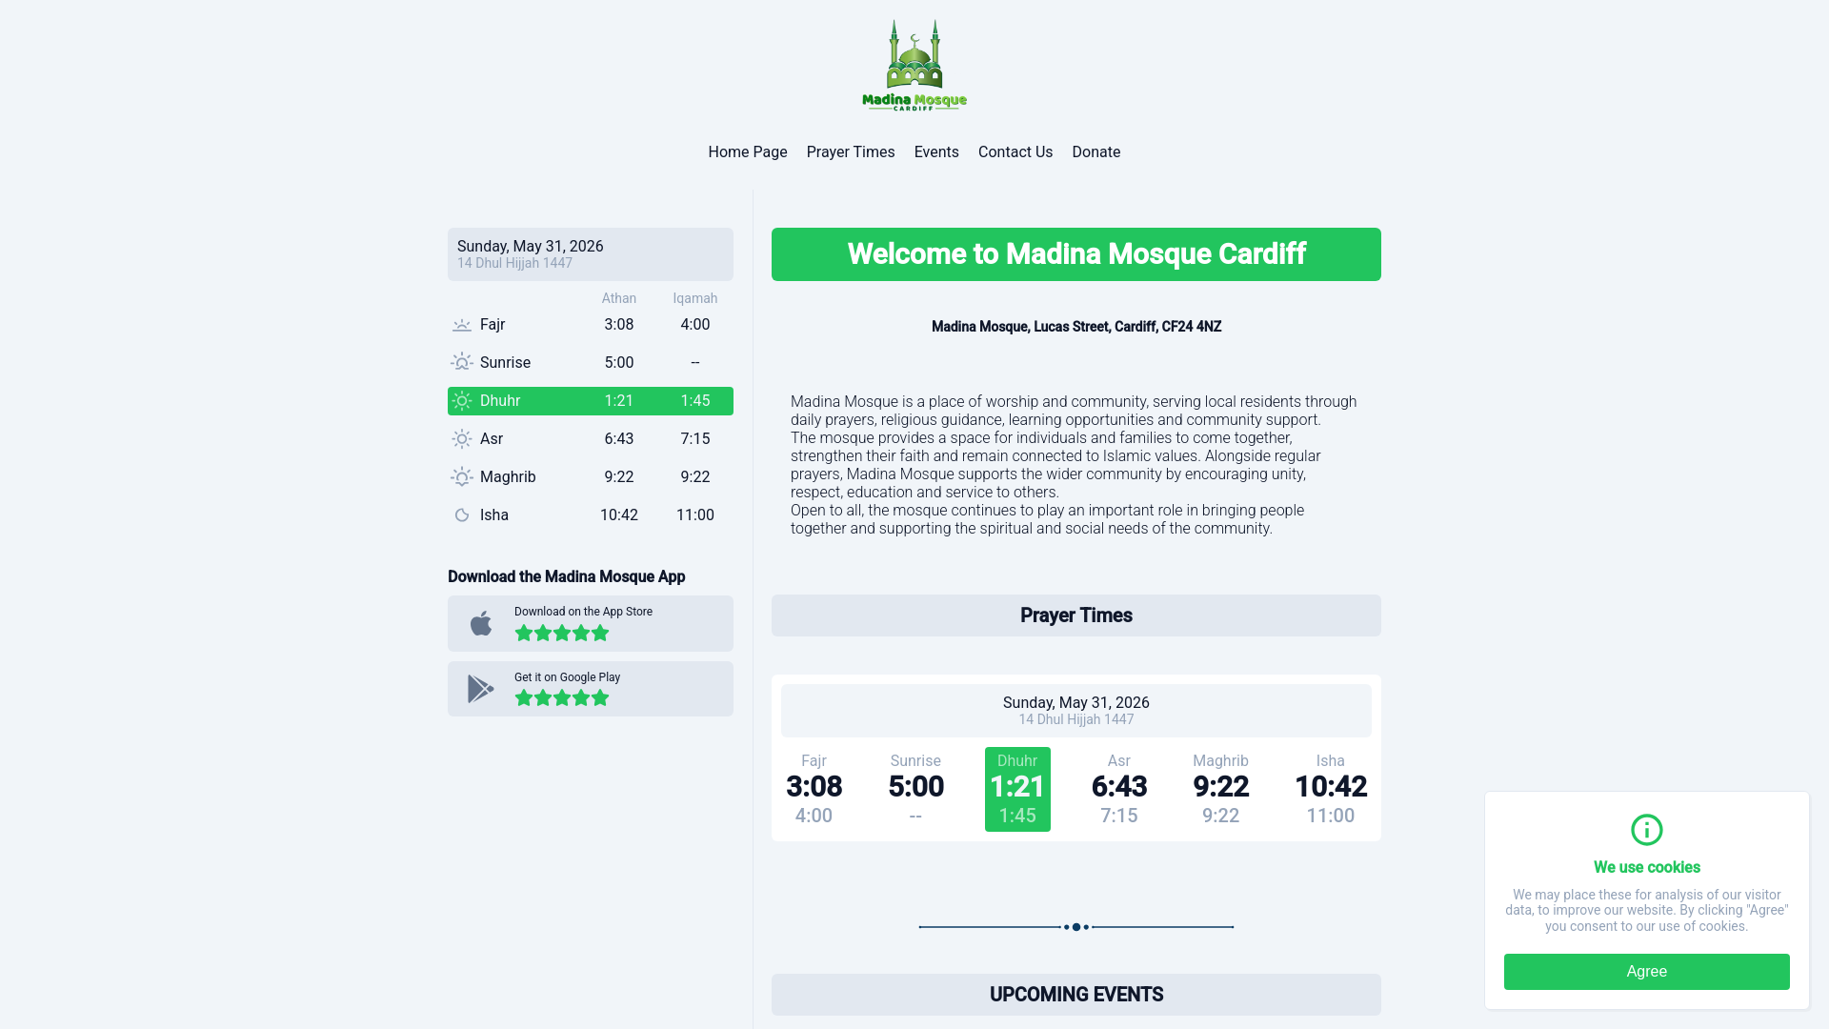Click the Maghrib 9:22 card in widget
The image size is (1829, 1029).
1221,789
